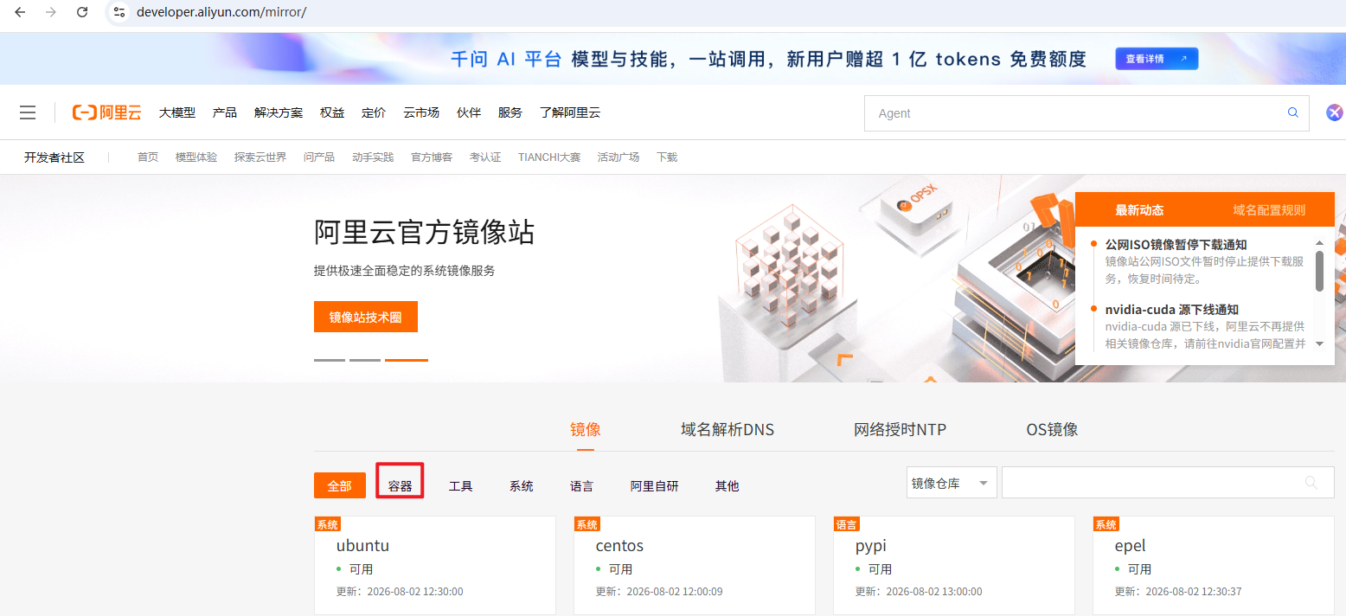This screenshot has height=616, width=1346.
Task: Select the second gray carousel indicator
Action: pos(365,360)
